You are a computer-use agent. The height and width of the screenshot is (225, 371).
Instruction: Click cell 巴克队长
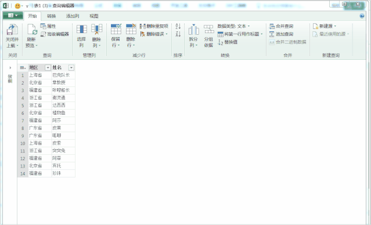(x=63, y=75)
